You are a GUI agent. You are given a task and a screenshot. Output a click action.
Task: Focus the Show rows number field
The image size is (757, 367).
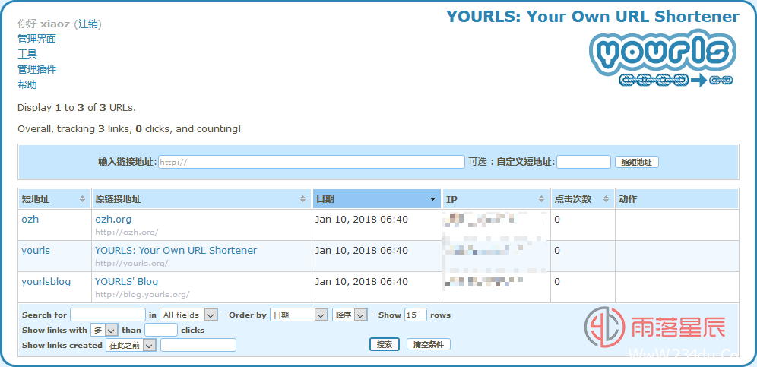(x=416, y=315)
